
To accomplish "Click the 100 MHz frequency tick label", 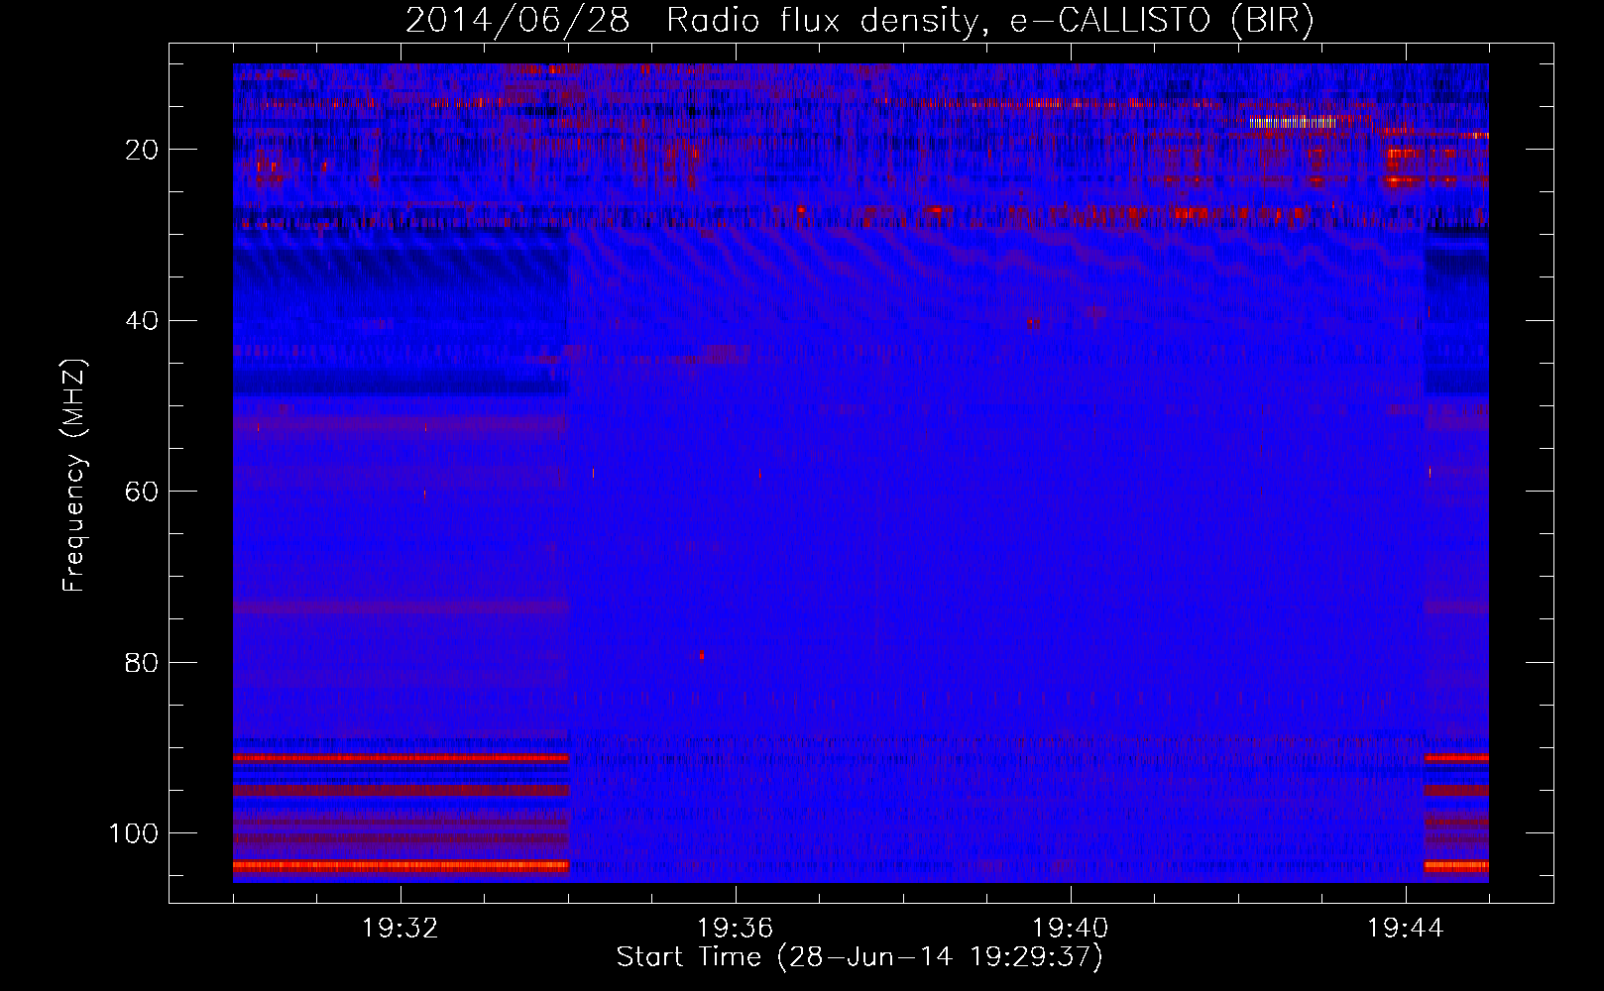I will [134, 833].
